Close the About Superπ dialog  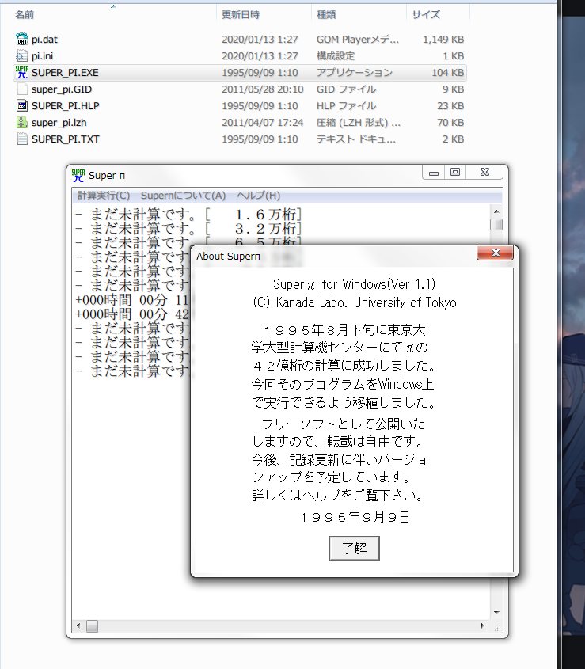tap(496, 253)
